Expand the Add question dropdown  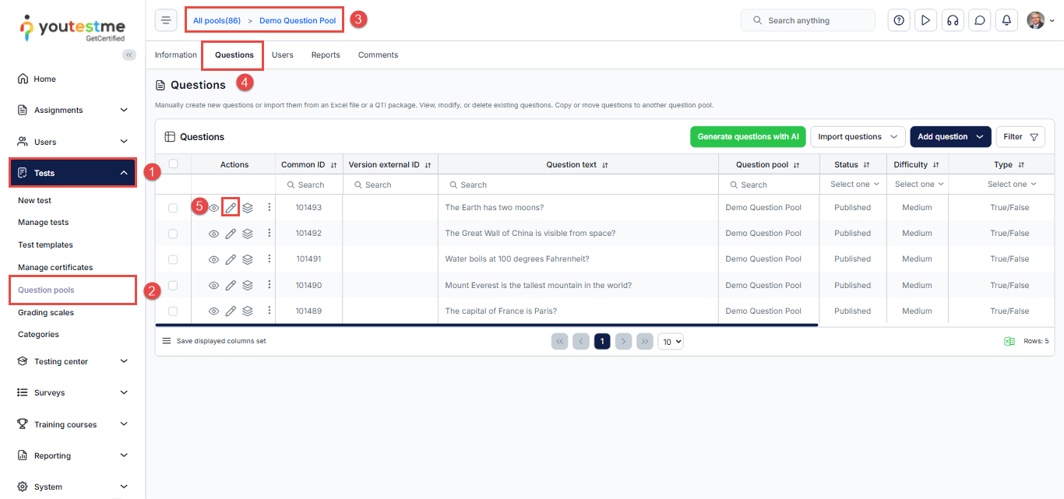[x=950, y=137]
